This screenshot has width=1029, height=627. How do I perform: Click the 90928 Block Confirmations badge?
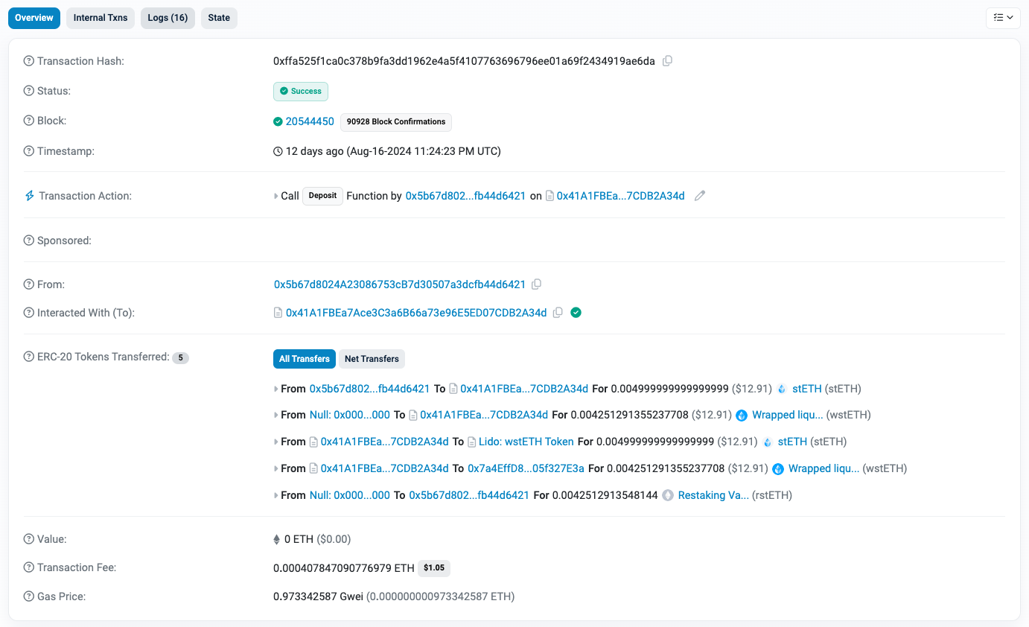[396, 121]
